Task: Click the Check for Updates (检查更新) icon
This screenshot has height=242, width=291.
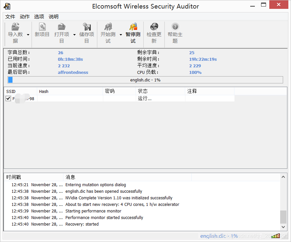Action: (x=154, y=27)
